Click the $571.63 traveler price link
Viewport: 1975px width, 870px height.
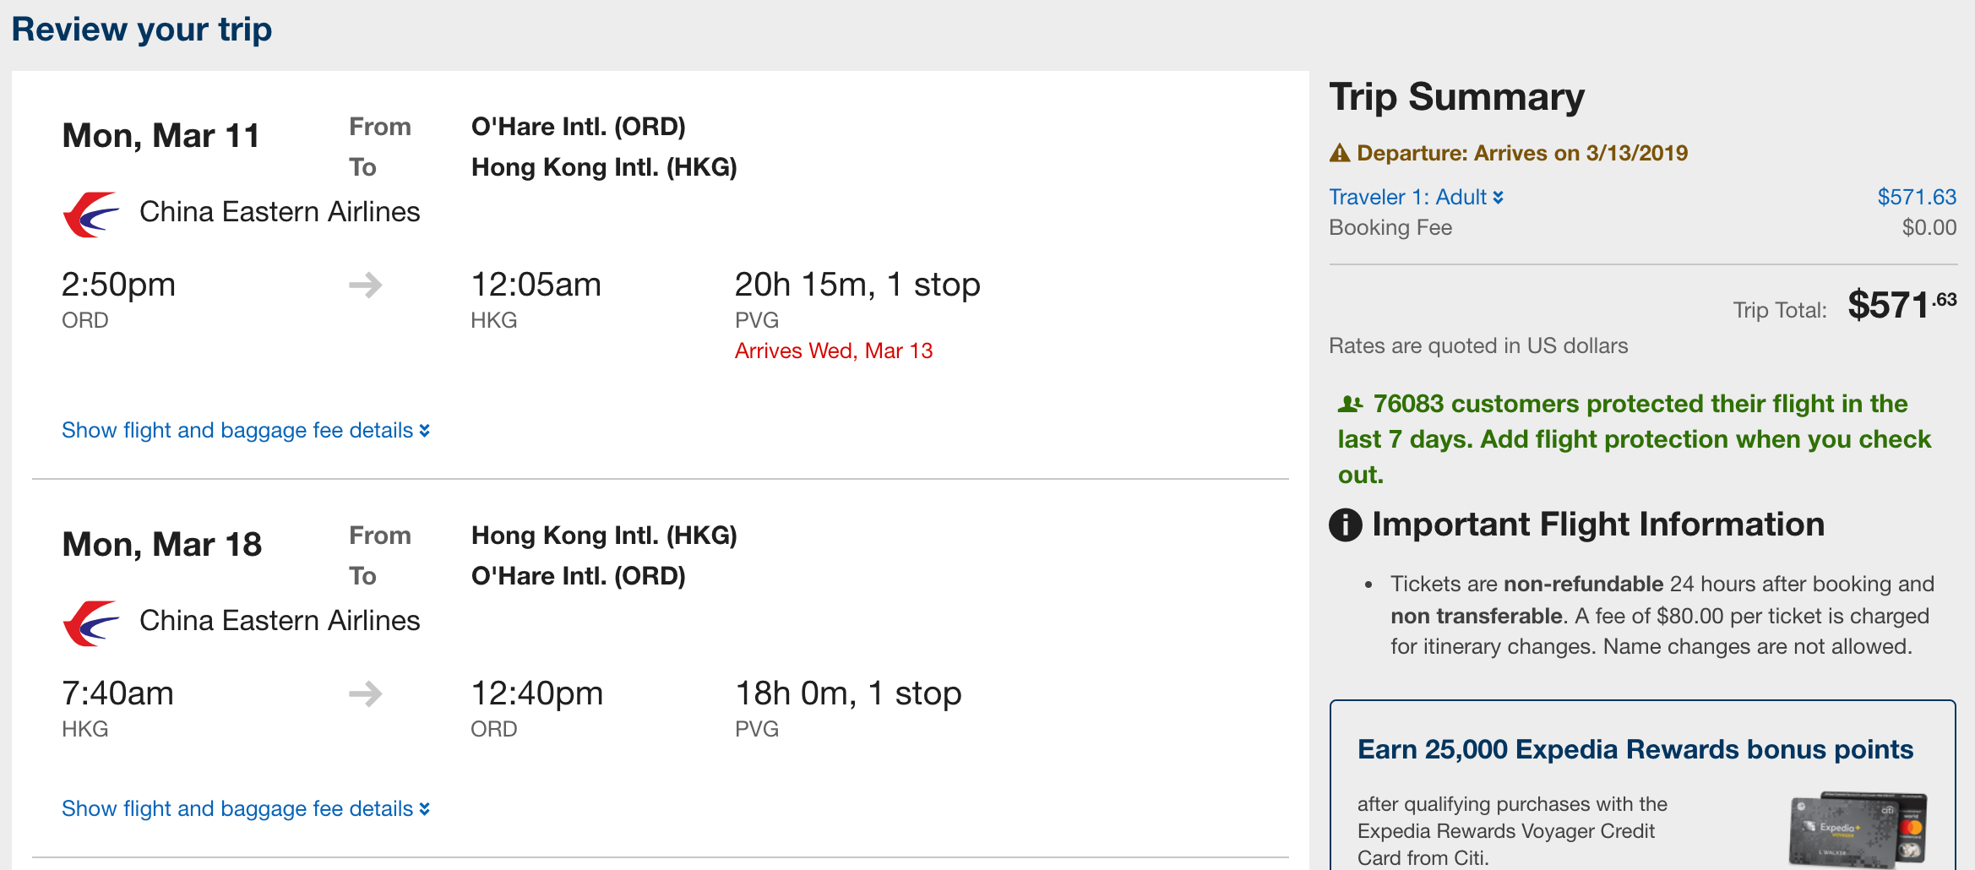pos(1916,198)
